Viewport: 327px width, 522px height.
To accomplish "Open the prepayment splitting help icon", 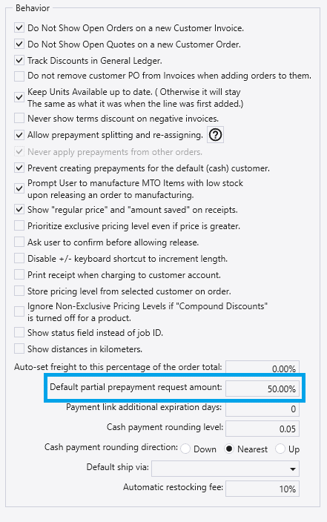I will (x=216, y=135).
